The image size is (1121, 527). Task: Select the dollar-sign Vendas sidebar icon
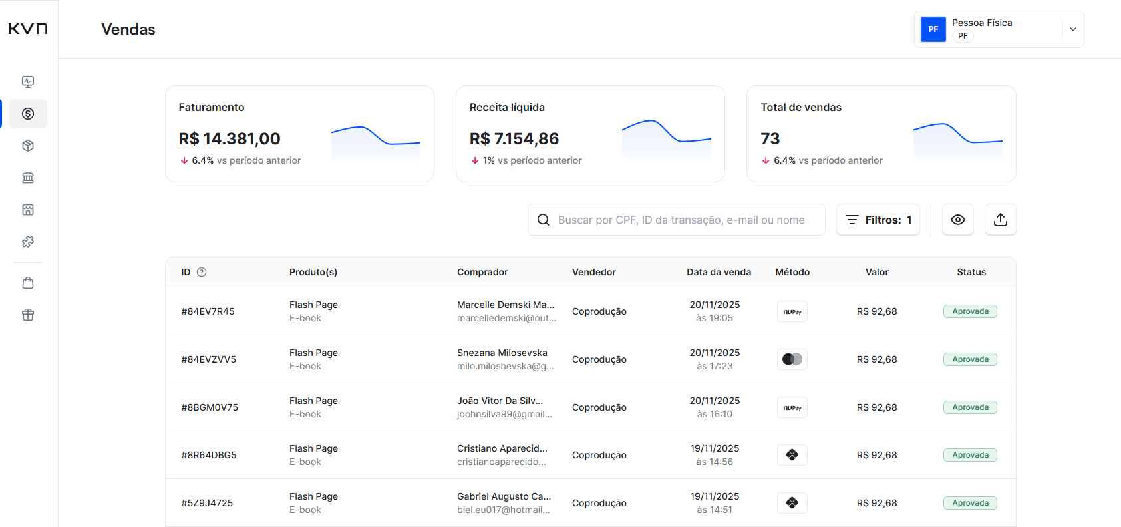28,114
